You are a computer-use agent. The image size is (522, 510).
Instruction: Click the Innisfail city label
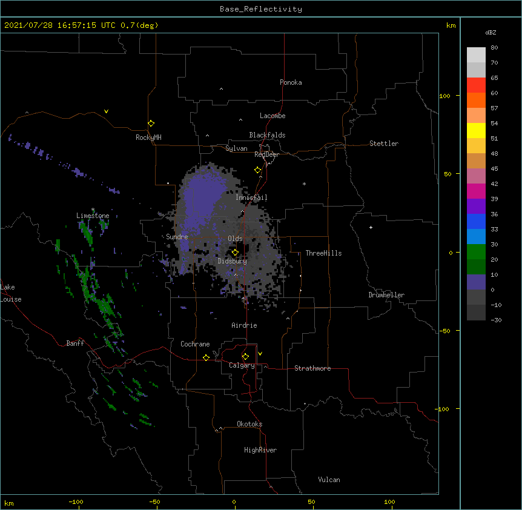tap(251, 197)
